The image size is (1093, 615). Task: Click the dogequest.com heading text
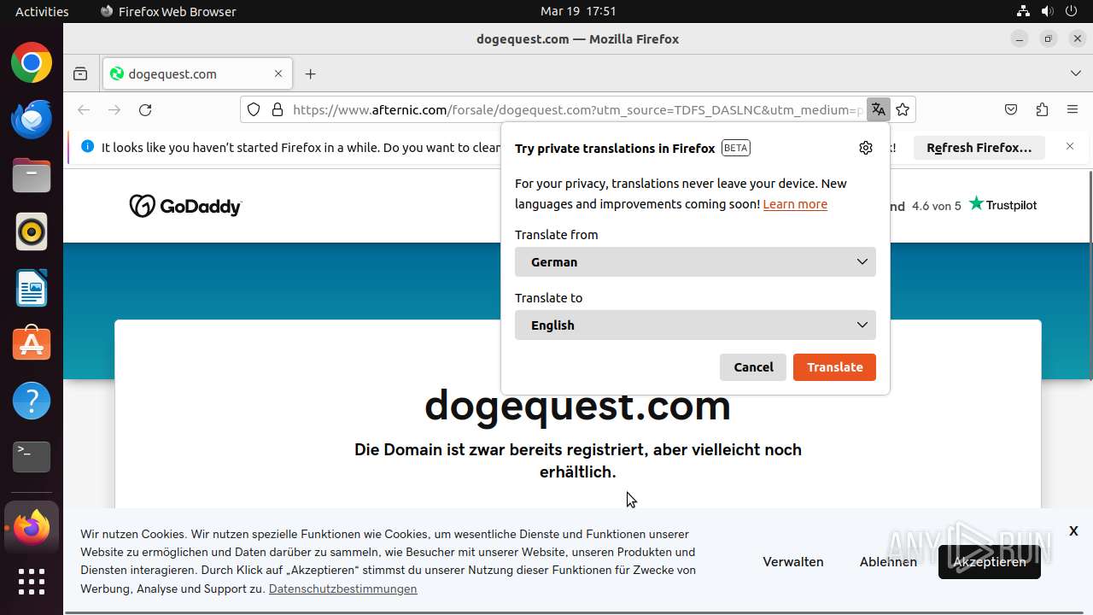(x=577, y=405)
